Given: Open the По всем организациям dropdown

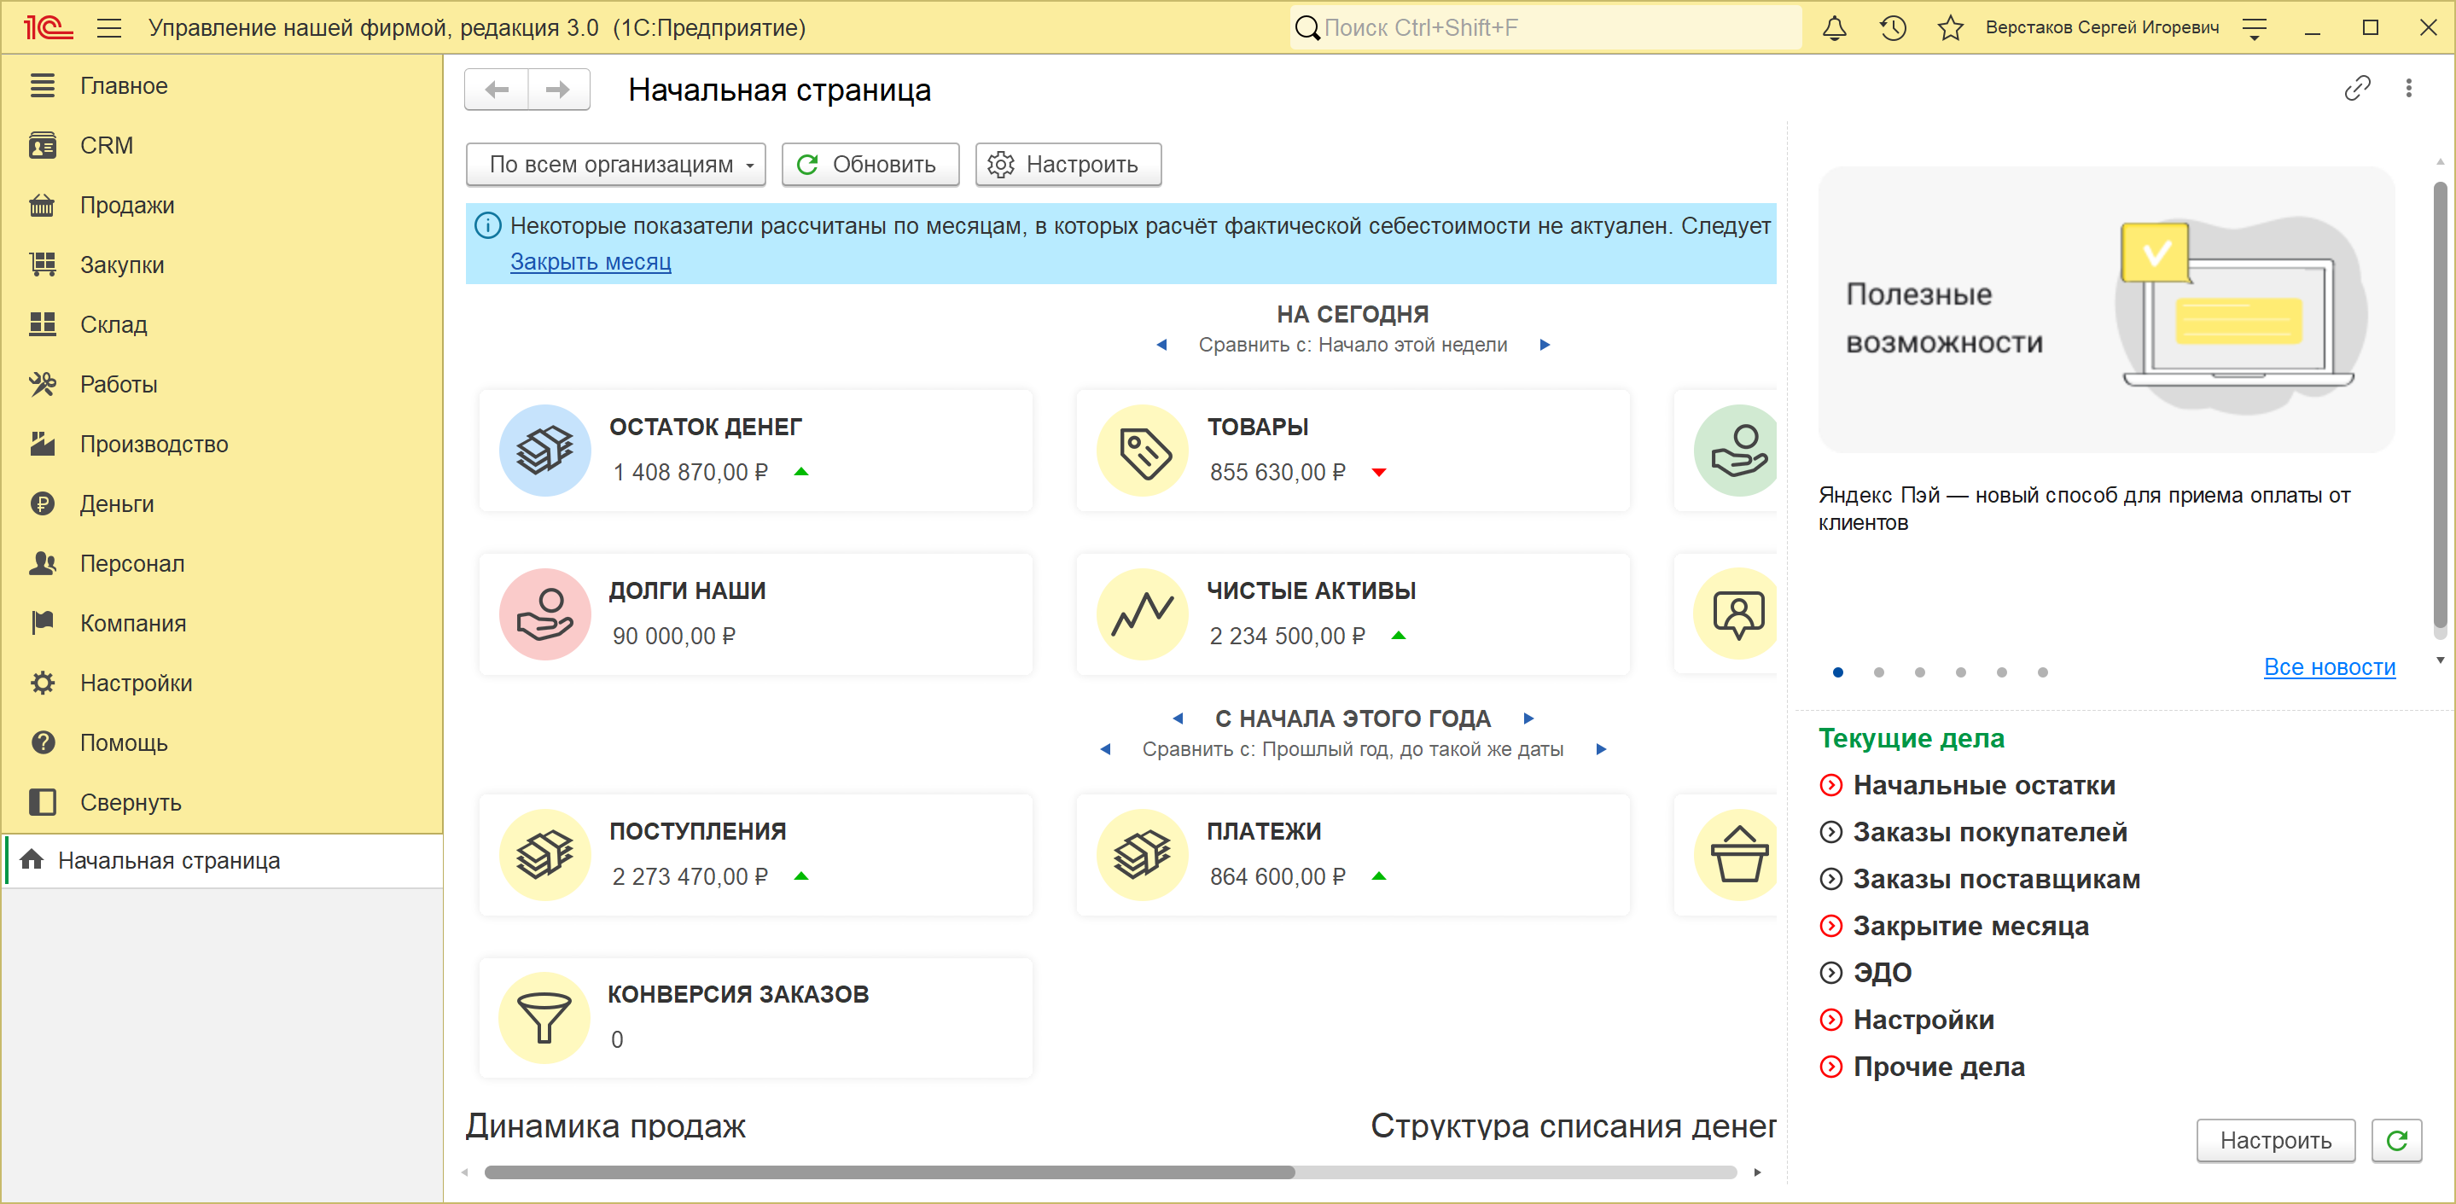Looking at the screenshot, I should tap(616, 164).
